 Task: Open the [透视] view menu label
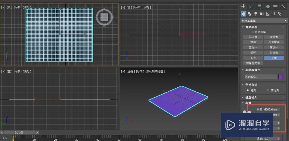tap(130, 71)
